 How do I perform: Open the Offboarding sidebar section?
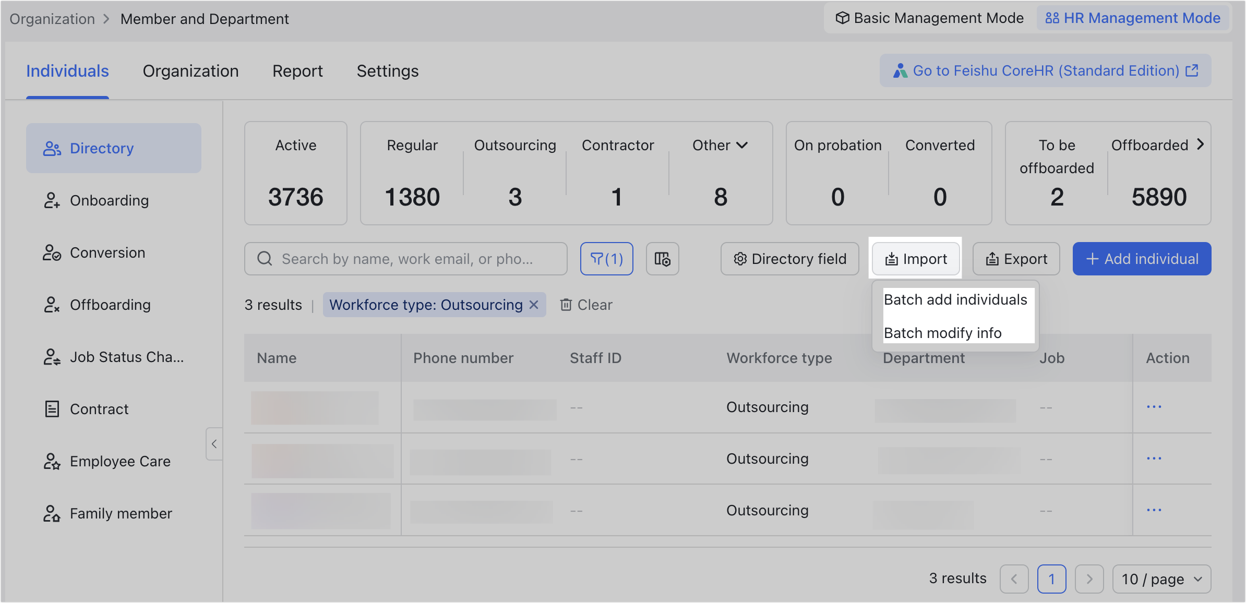click(x=114, y=305)
